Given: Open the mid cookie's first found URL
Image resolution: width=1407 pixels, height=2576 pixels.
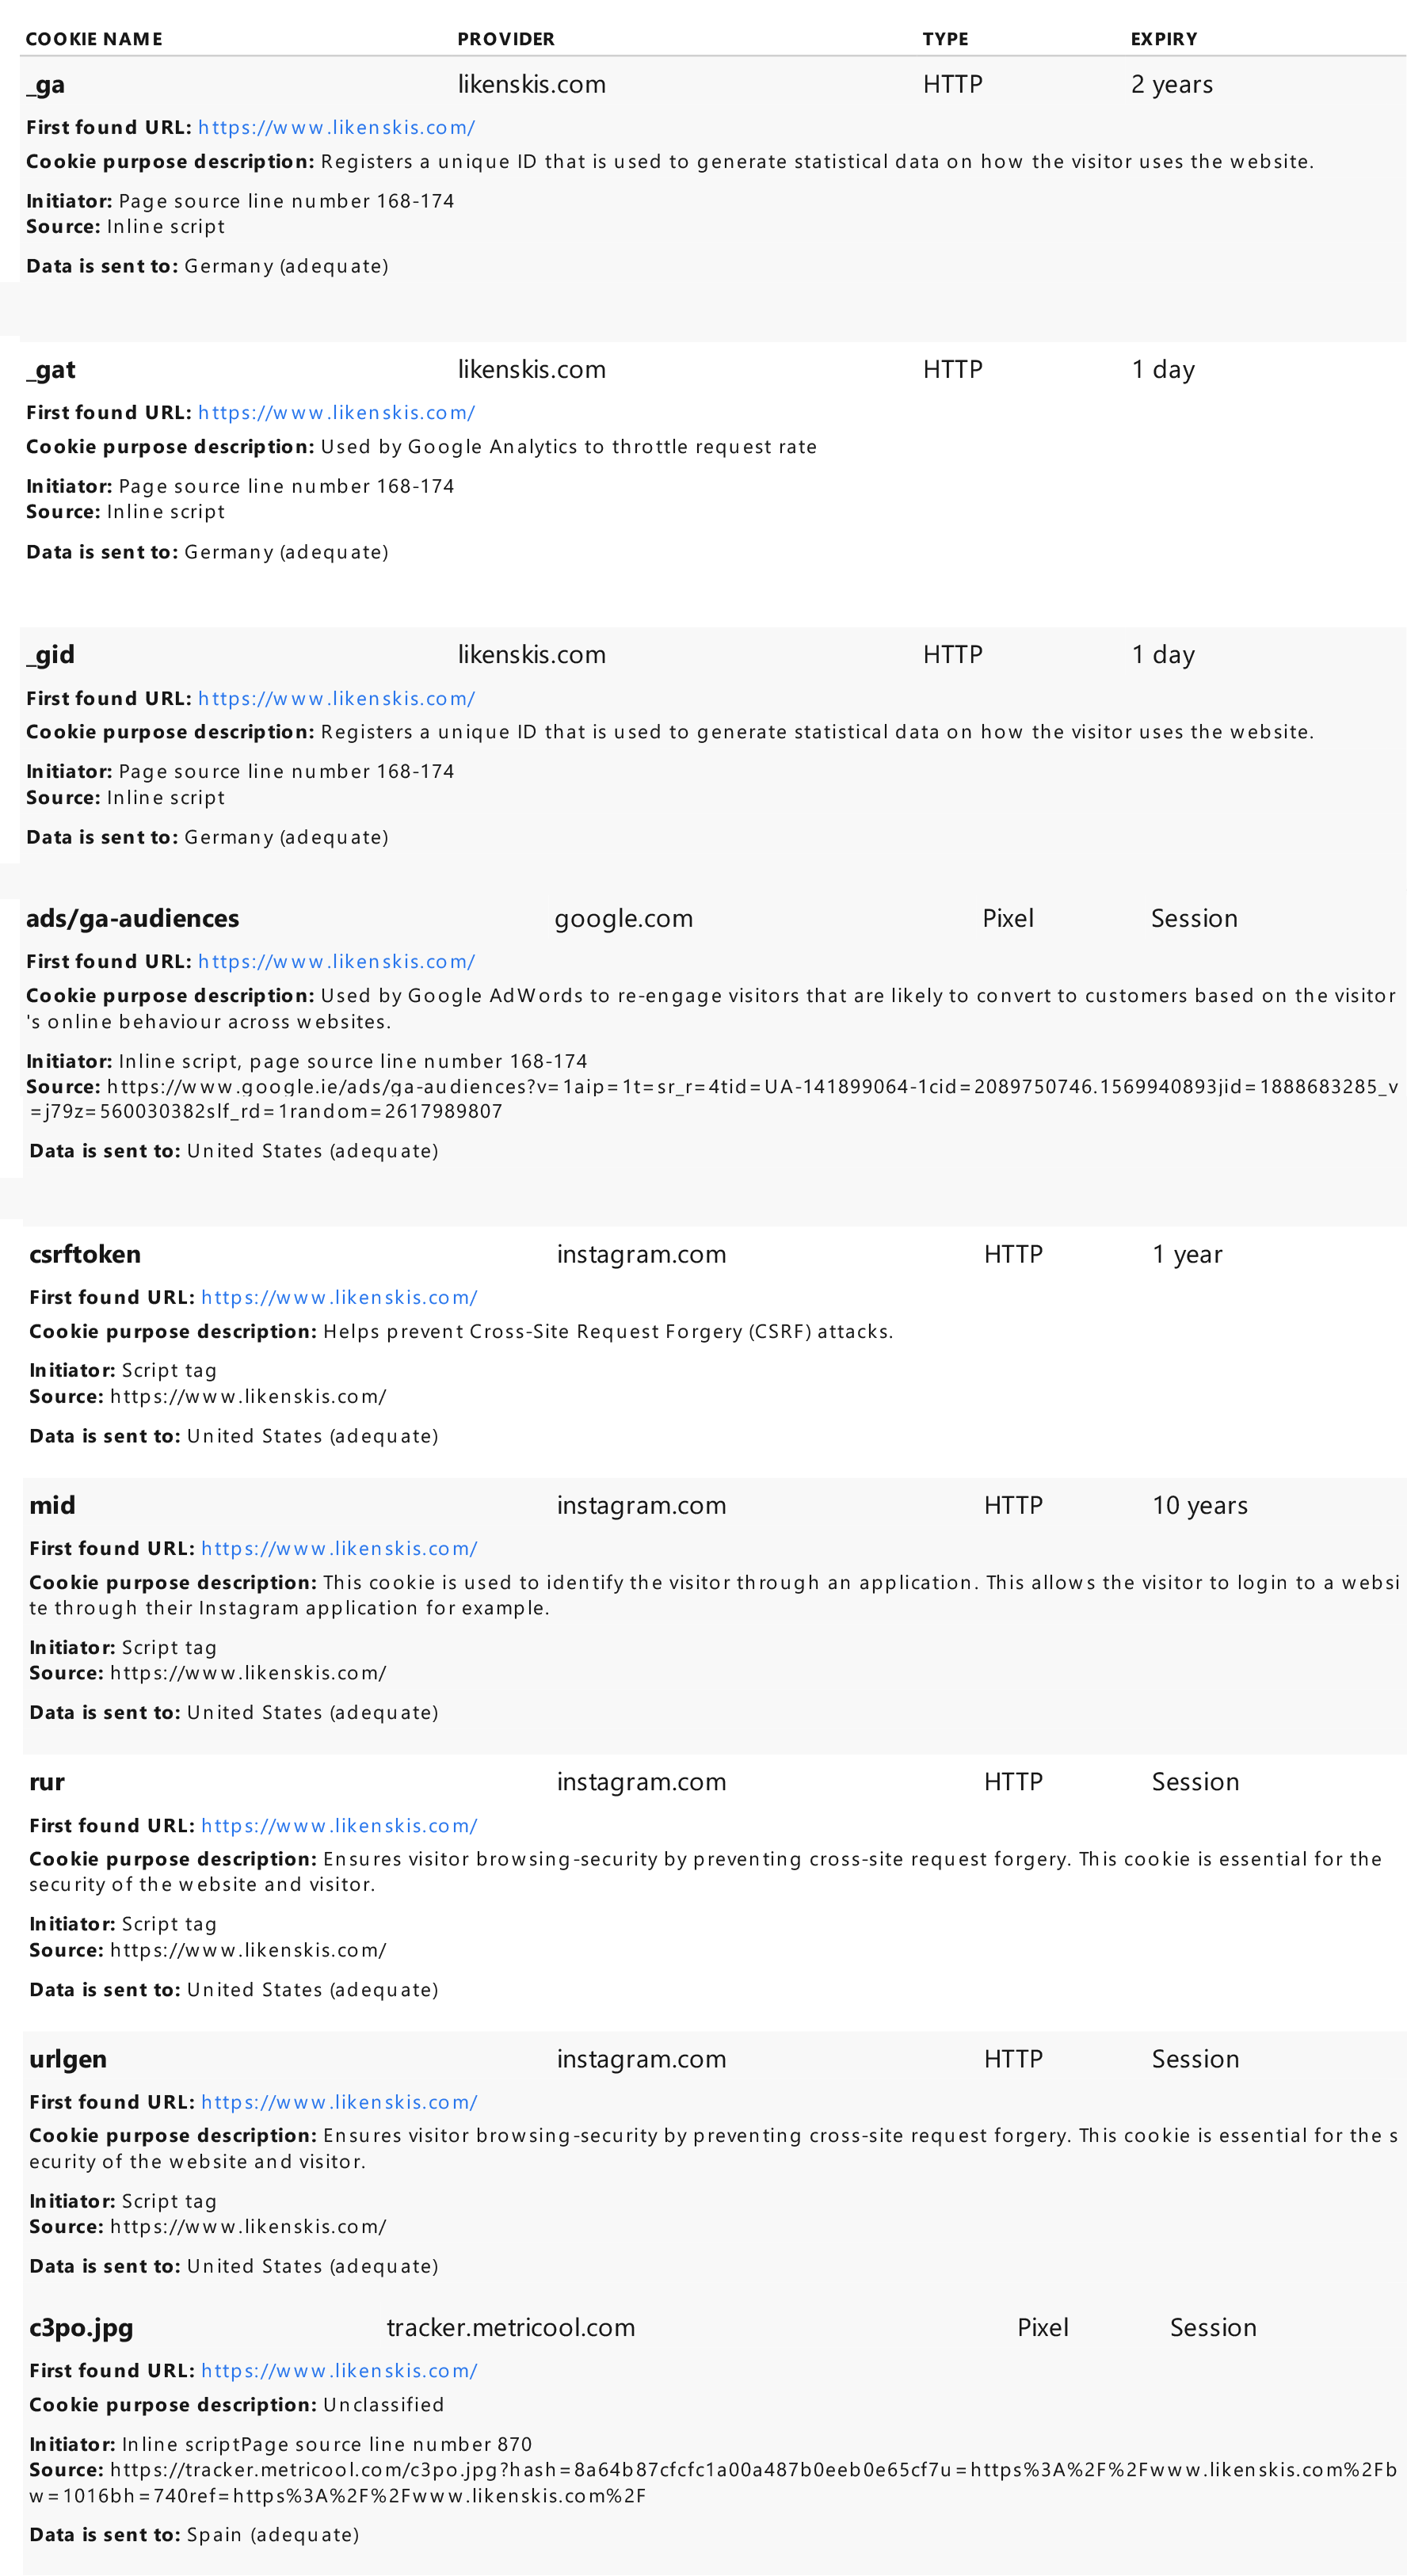Looking at the screenshot, I should coord(339,1549).
